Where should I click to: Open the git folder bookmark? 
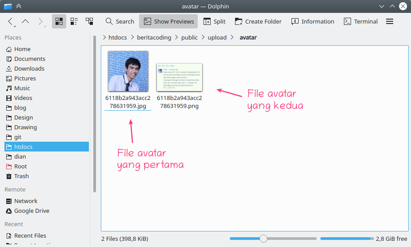tap(47, 137)
